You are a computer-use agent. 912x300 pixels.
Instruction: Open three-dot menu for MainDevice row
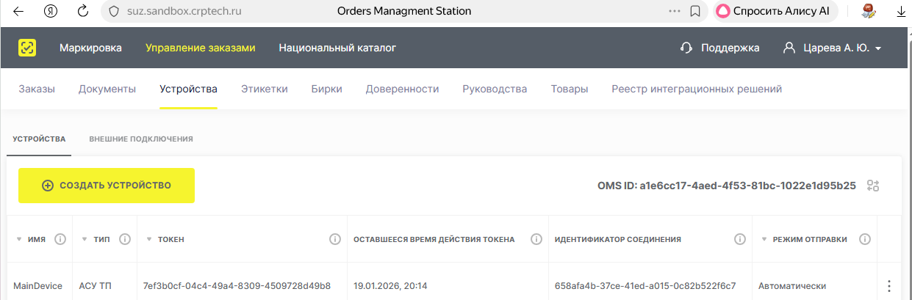pyautogui.click(x=889, y=286)
